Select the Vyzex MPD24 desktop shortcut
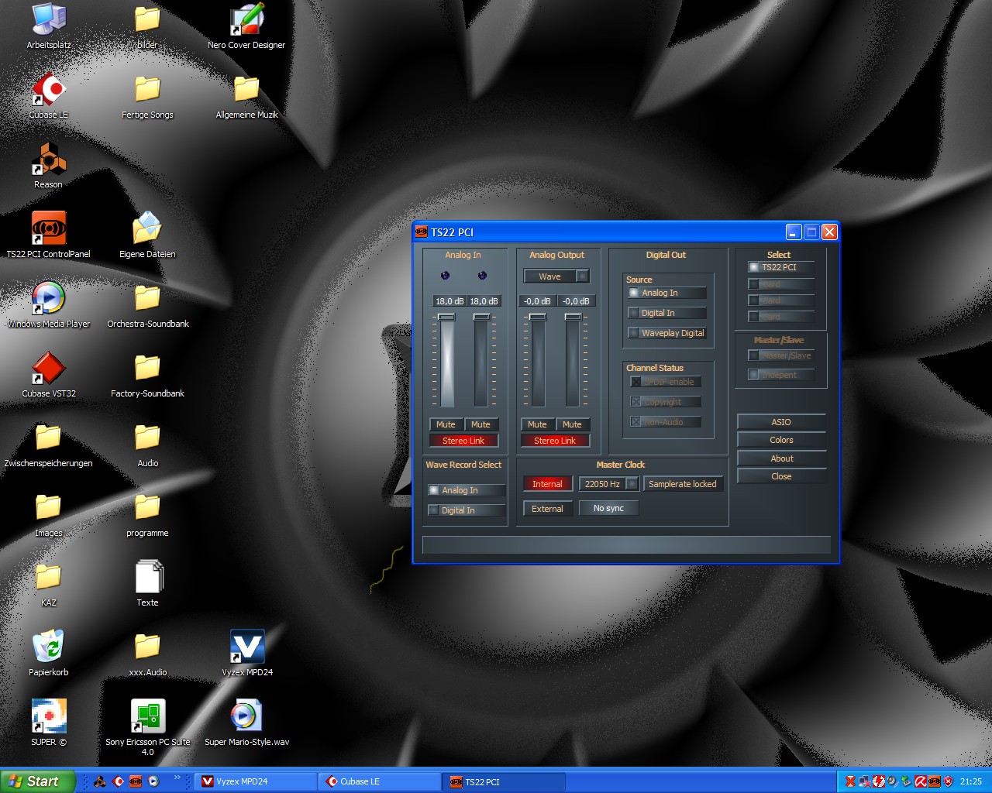This screenshot has height=793, width=992. [247, 654]
